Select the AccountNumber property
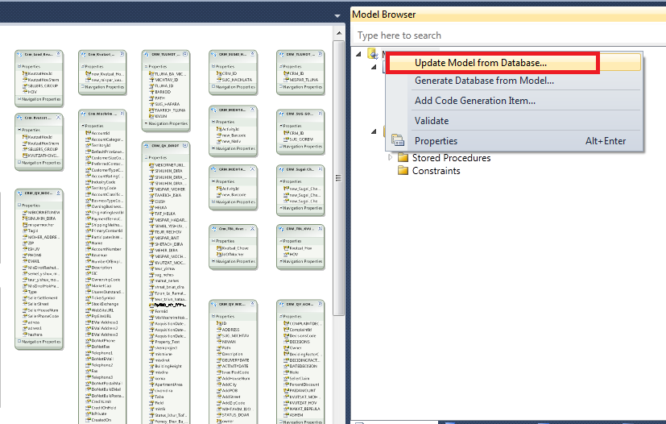The image size is (666, 424). (x=106, y=249)
